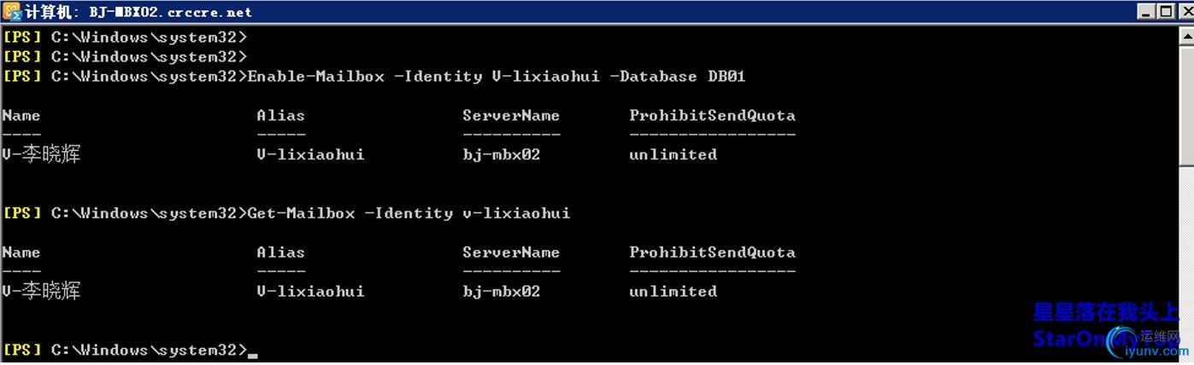Close the BJ-MBX02 console window
Screen dimensions: 1194x365
(1184, 12)
